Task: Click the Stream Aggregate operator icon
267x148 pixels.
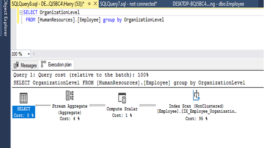Action: click(x=70, y=95)
